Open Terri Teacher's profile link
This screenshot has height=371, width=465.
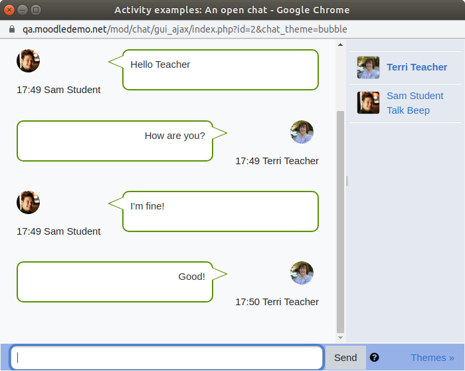417,67
